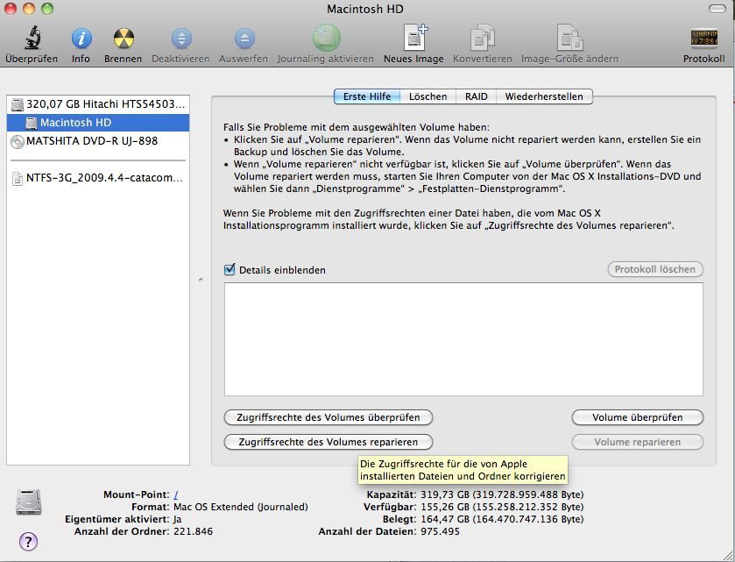Select 320,07 GB Hitachi HTS54503 disk row
Viewport: 735px width, 562px height.
click(98, 104)
